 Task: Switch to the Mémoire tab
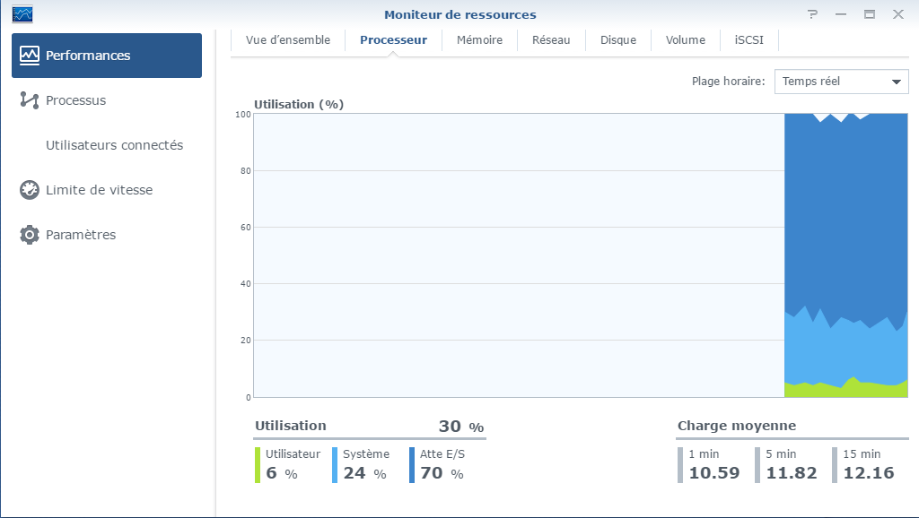tap(479, 39)
